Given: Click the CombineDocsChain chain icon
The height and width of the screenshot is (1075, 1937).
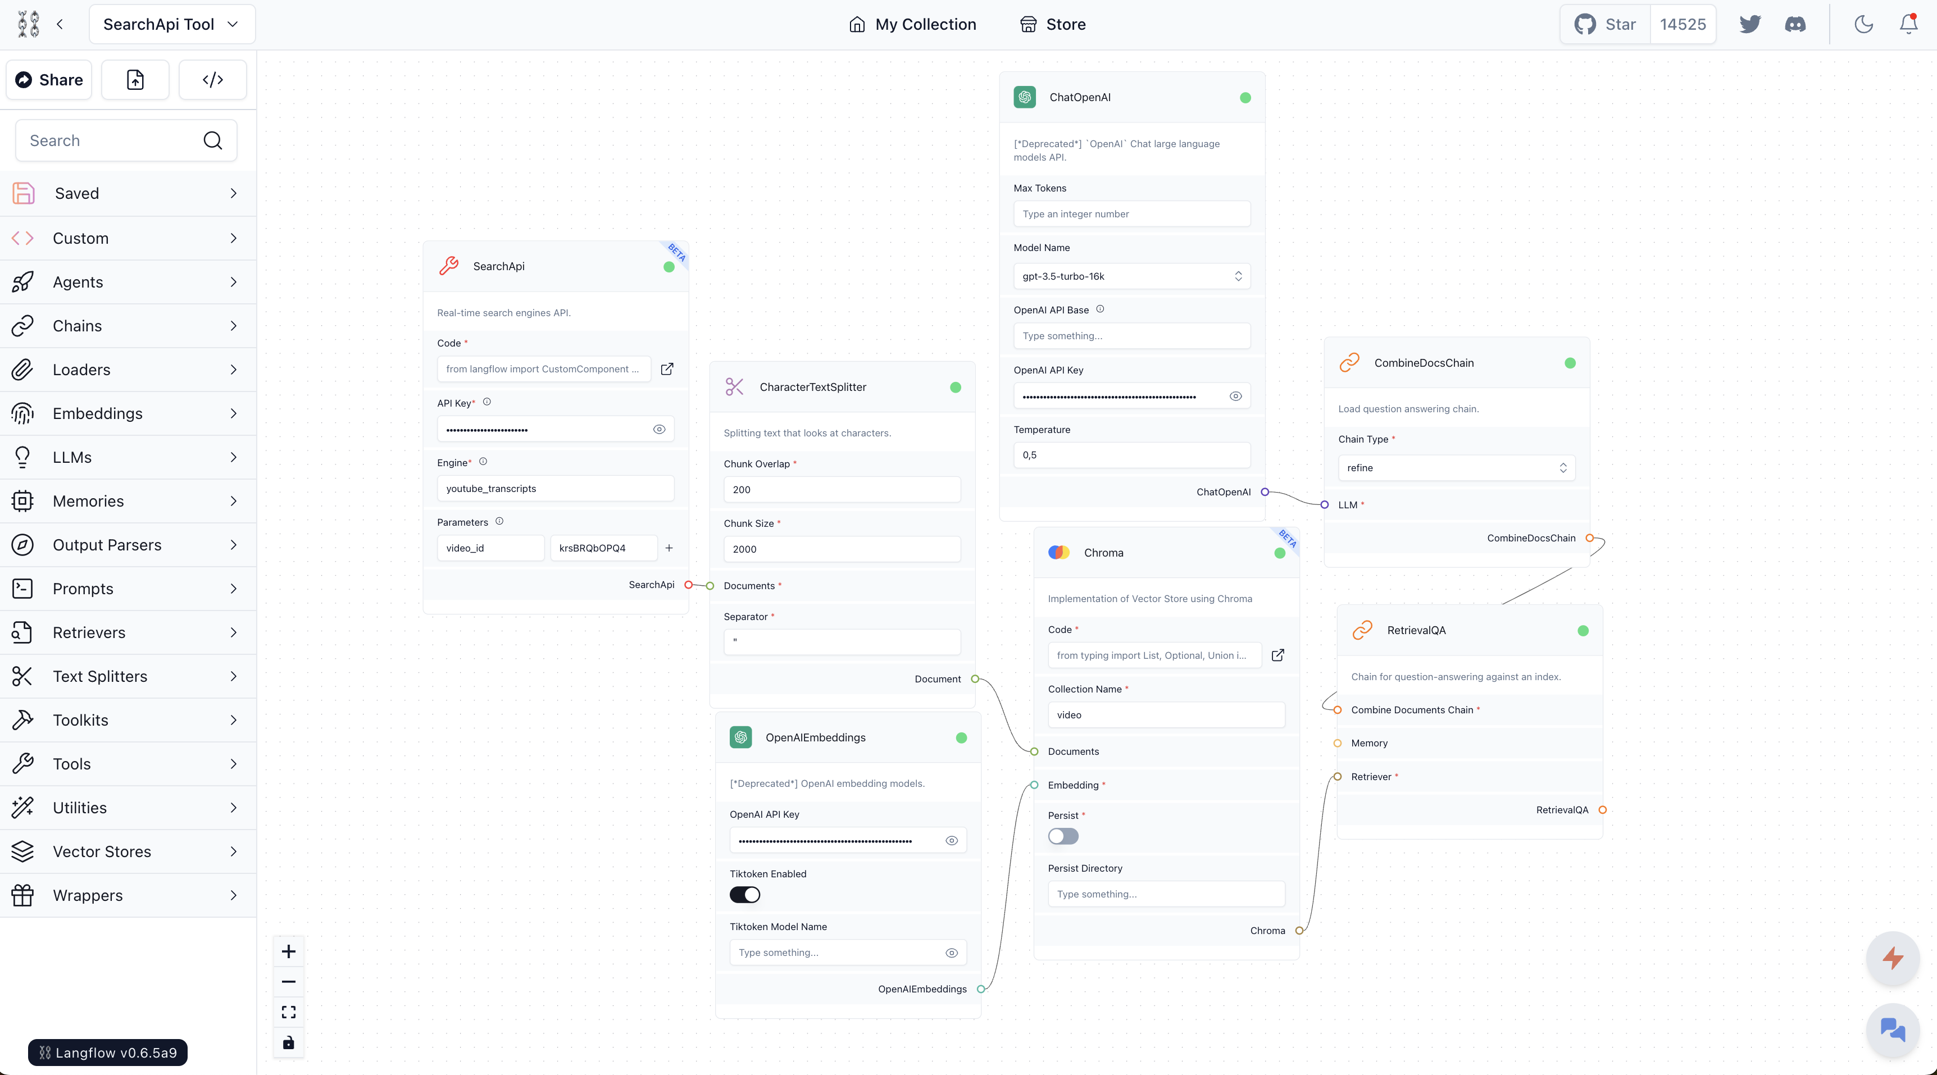Looking at the screenshot, I should tap(1350, 363).
